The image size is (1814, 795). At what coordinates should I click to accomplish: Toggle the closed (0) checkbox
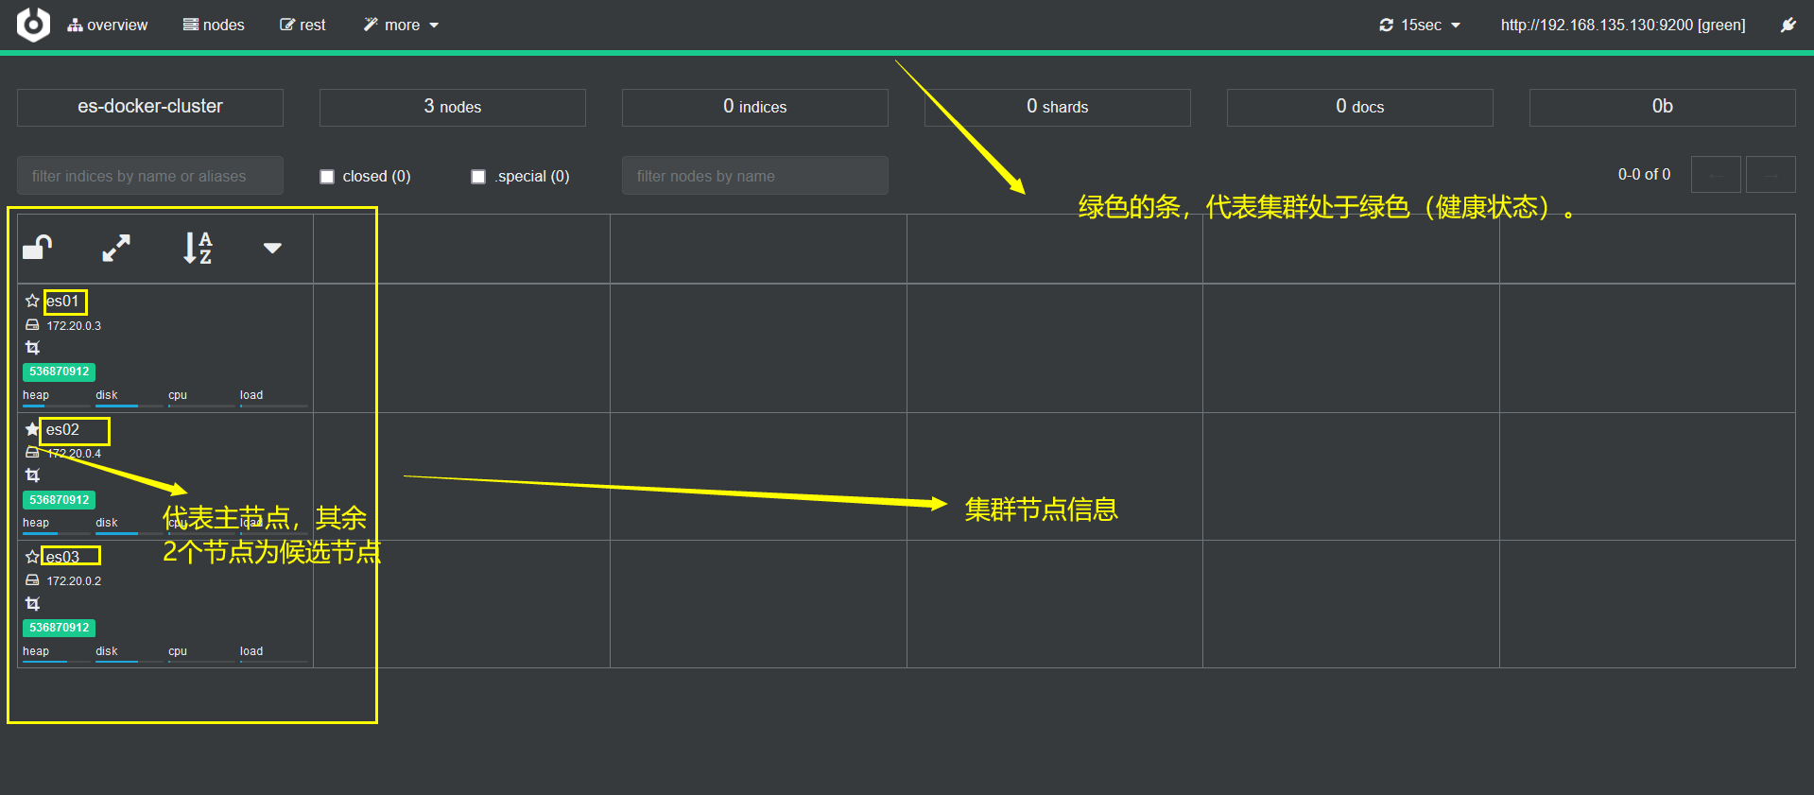[x=327, y=177]
